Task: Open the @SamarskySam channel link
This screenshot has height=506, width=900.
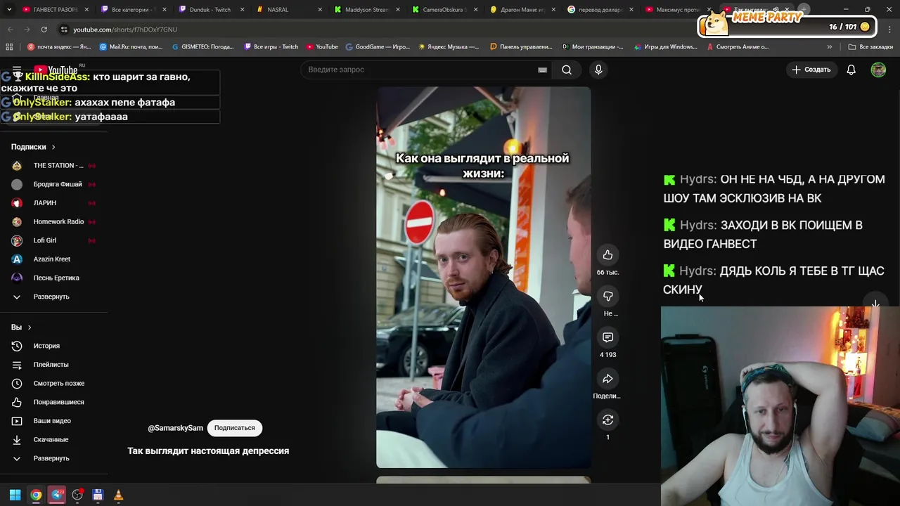Action: coord(175,428)
